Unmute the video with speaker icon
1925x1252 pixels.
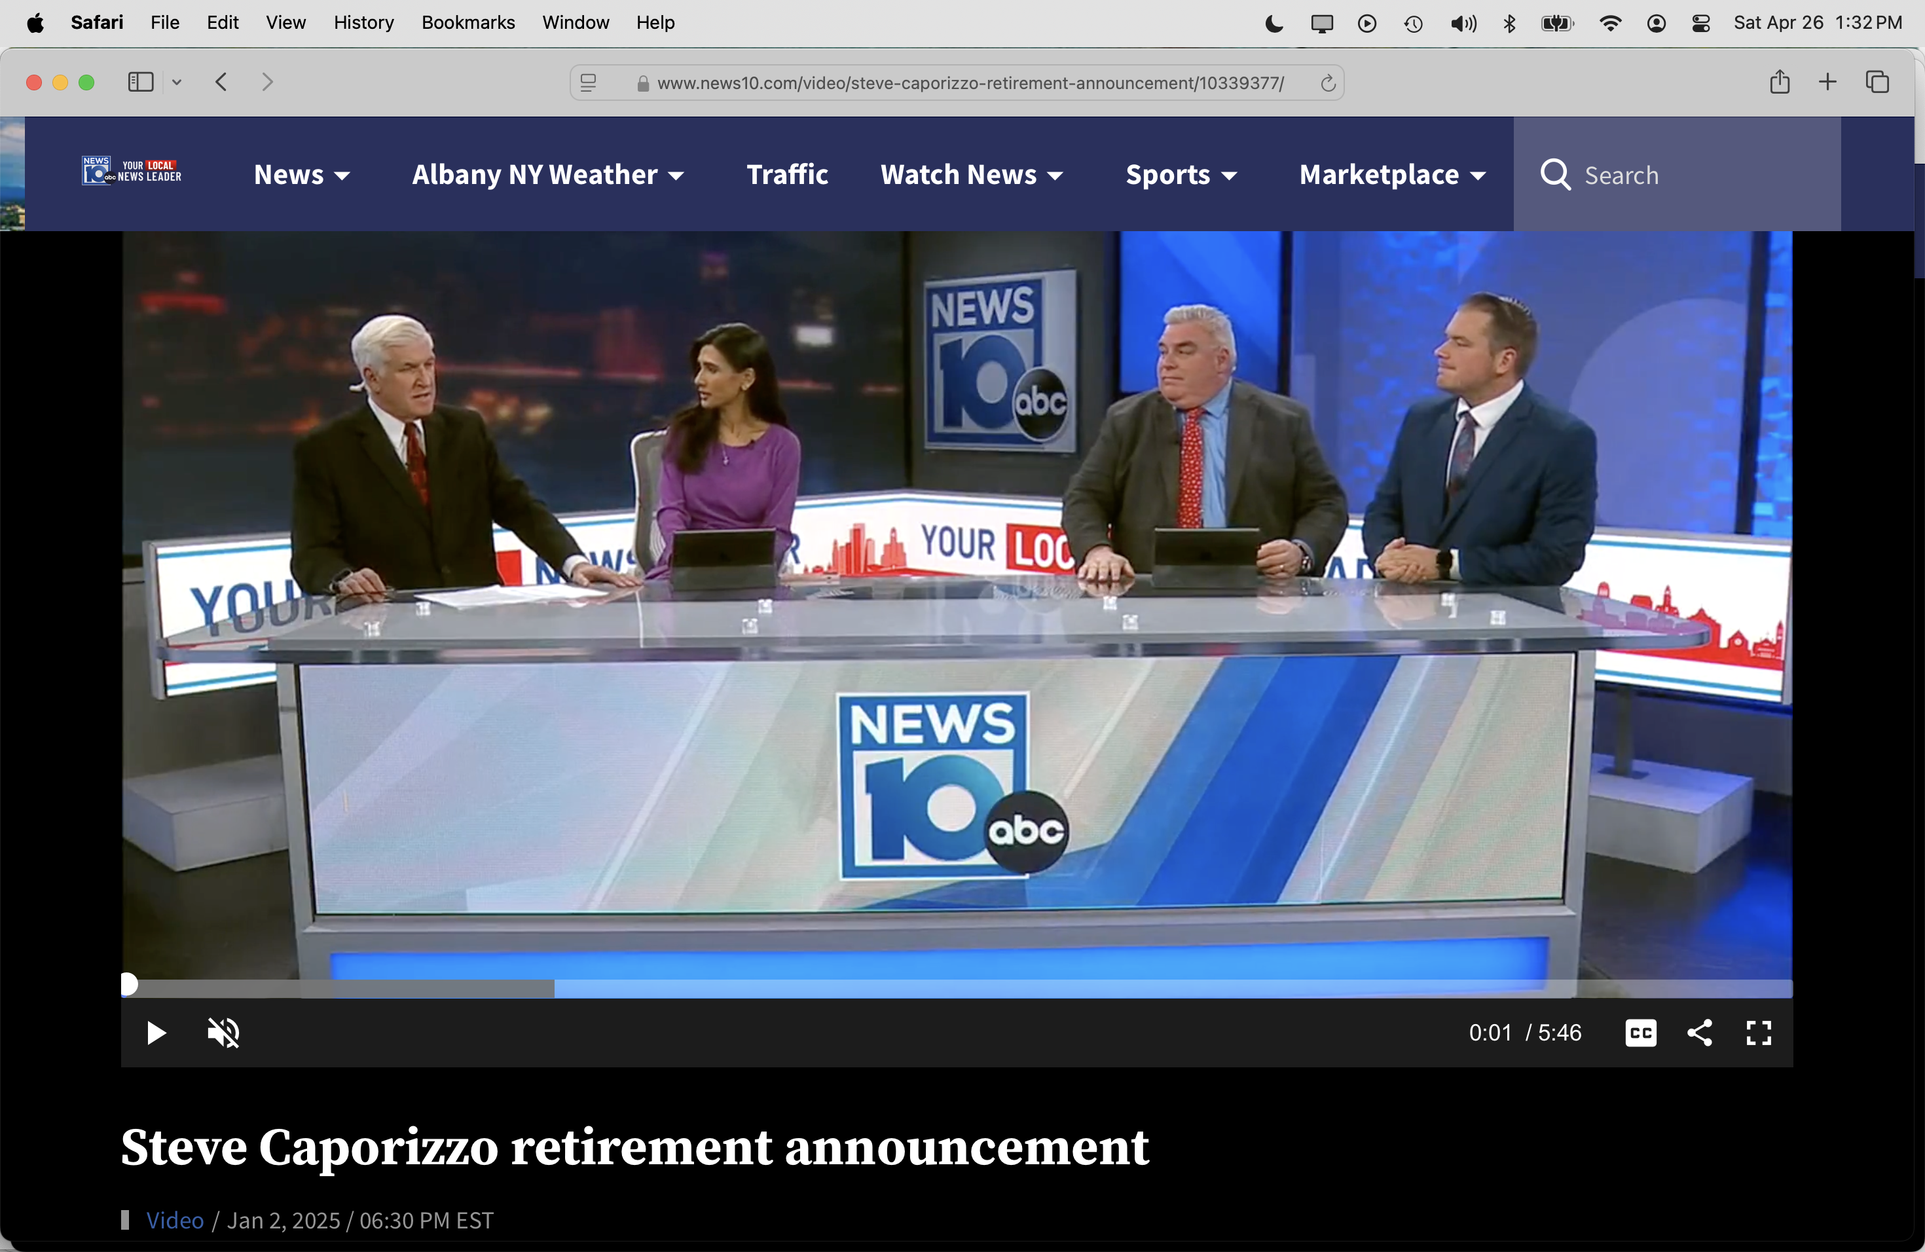pyautogui.click(x=223, y=1033)
